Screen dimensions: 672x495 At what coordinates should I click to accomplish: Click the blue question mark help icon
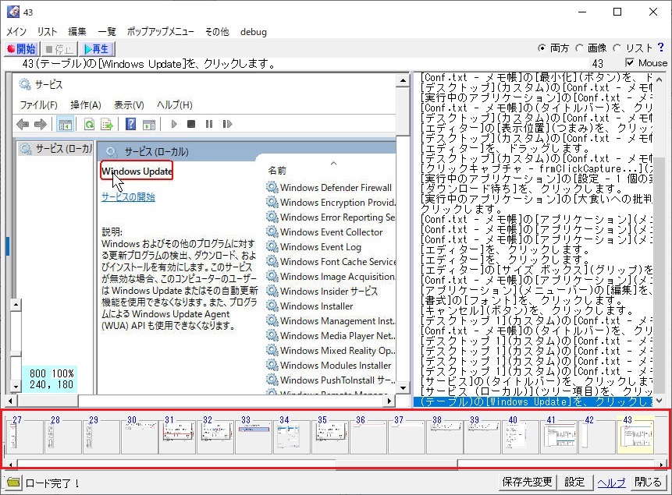(x=660, y=47)
